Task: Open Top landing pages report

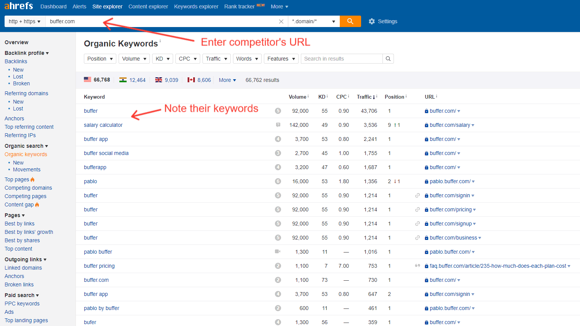Action: click(x=26, y=320)
